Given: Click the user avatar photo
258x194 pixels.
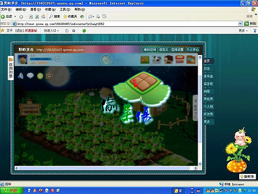Looking at the screenshot, I should [23, 60].
